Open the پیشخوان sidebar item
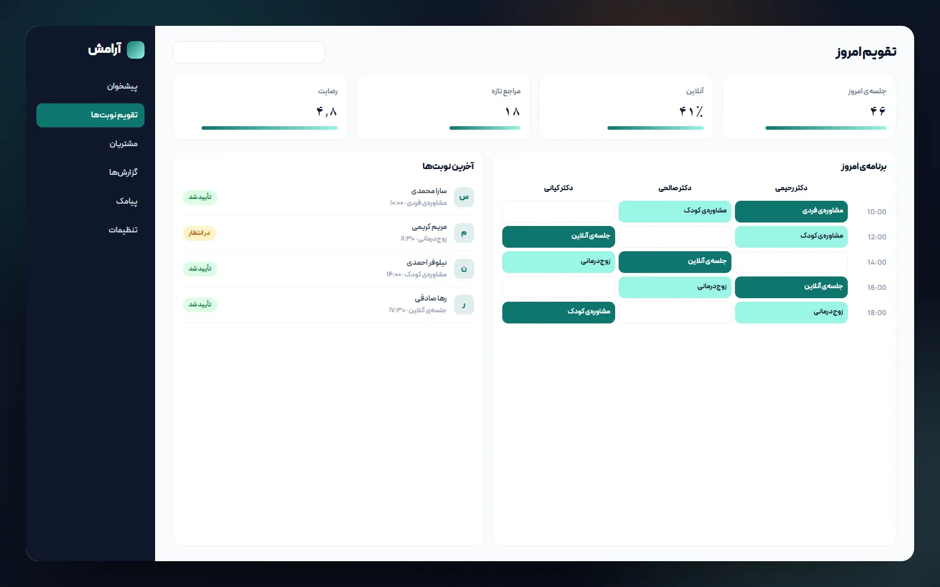Viewport: 940px width, 587px height. coord(90,87)
